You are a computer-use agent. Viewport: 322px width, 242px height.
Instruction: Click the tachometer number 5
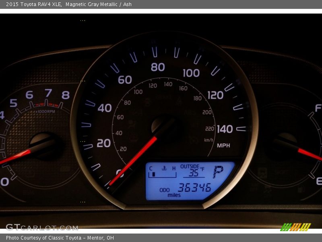tap(14, 103)
